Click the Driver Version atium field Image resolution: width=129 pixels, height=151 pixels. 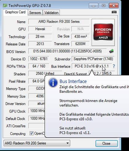(x=37, y=104)
